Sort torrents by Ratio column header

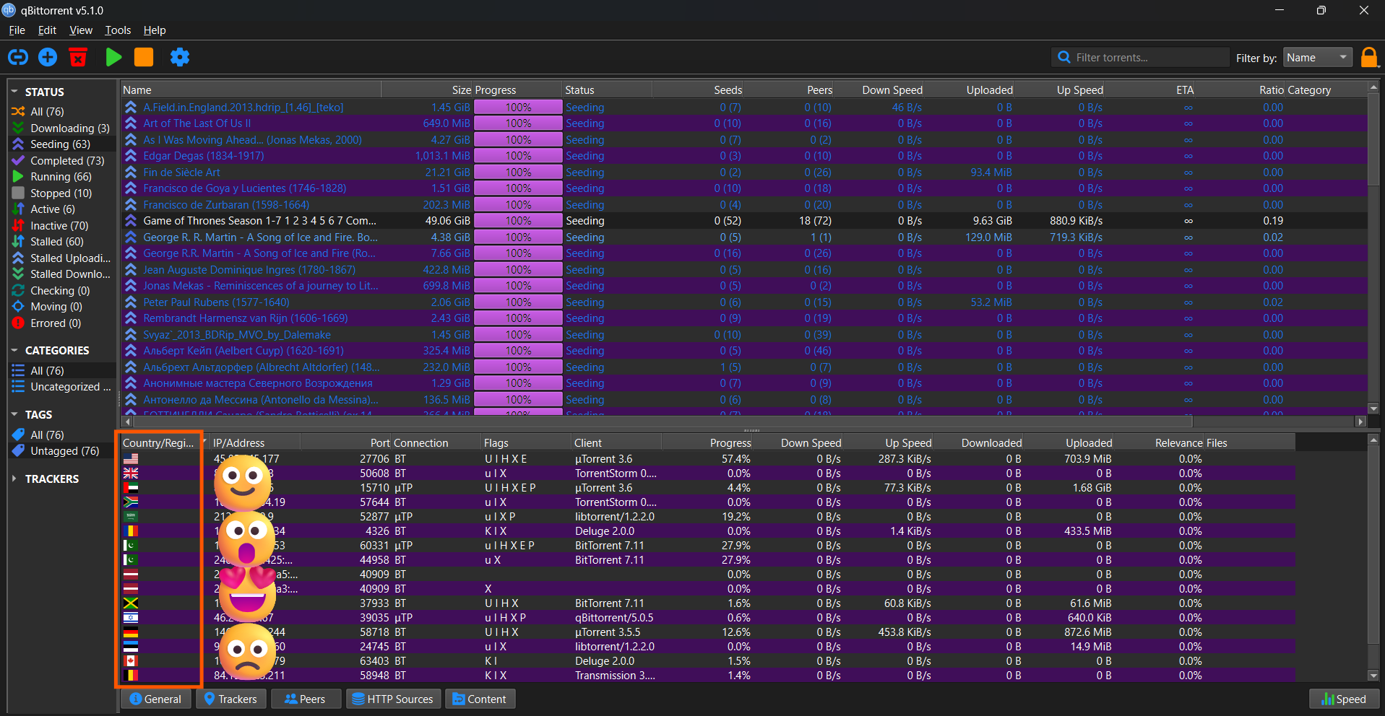(x=1270, y=90)
